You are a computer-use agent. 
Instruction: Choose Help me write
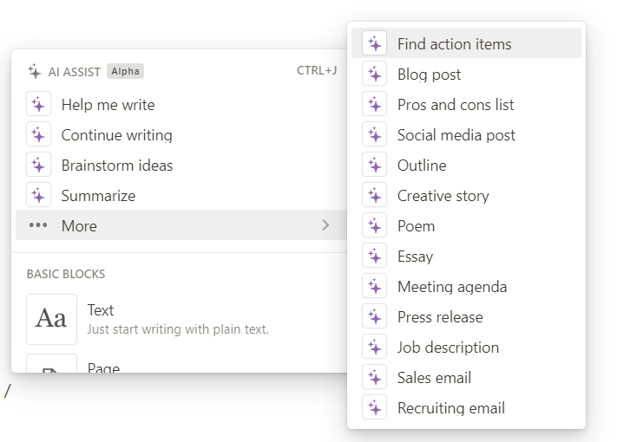coord(181,105)
